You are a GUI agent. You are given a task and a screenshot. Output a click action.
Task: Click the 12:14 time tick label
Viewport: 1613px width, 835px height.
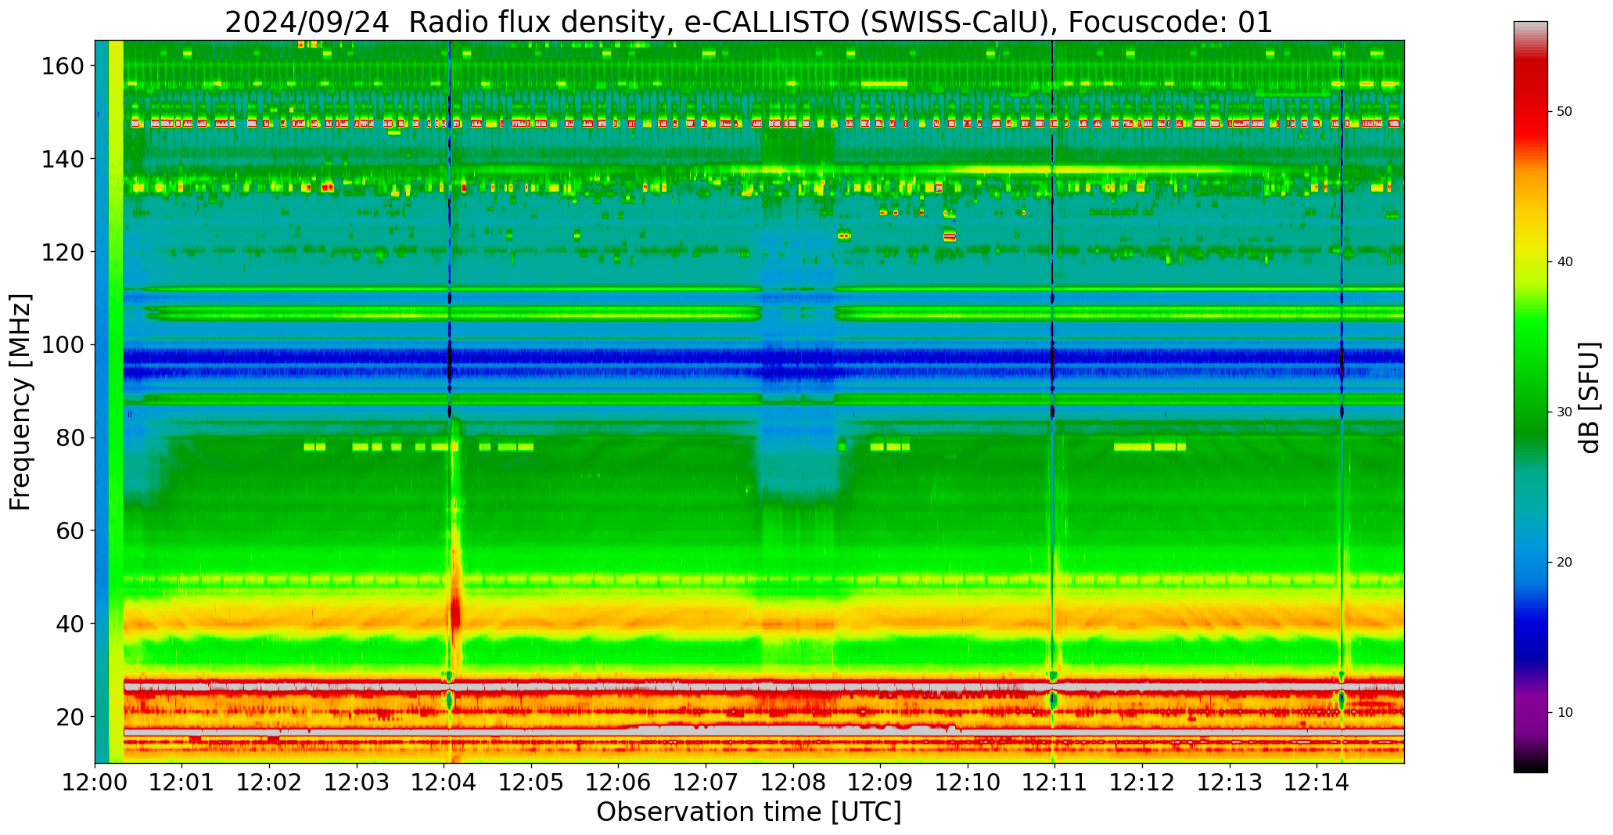coord(1317,782)
